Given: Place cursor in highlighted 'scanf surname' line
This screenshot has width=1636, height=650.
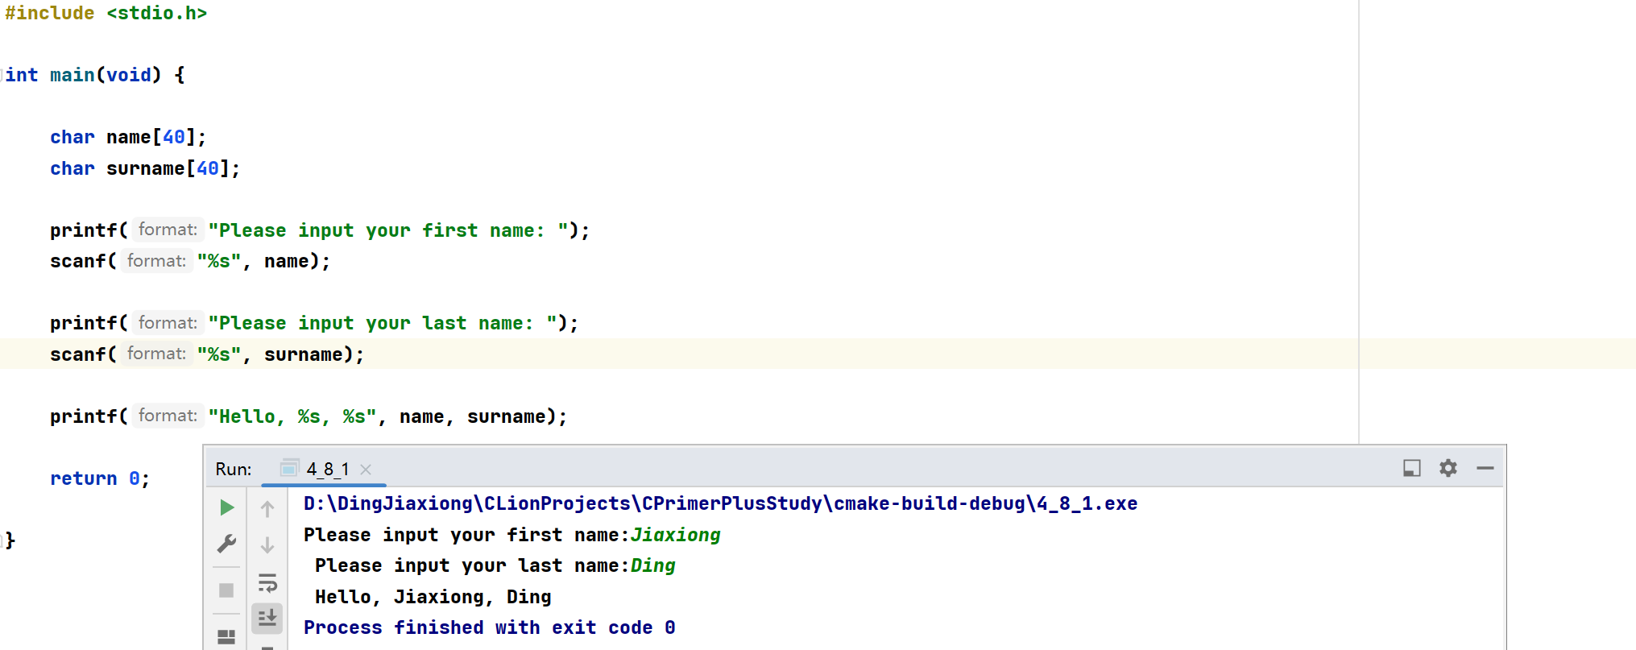Looking at the screenshot, I should [818, 354].
